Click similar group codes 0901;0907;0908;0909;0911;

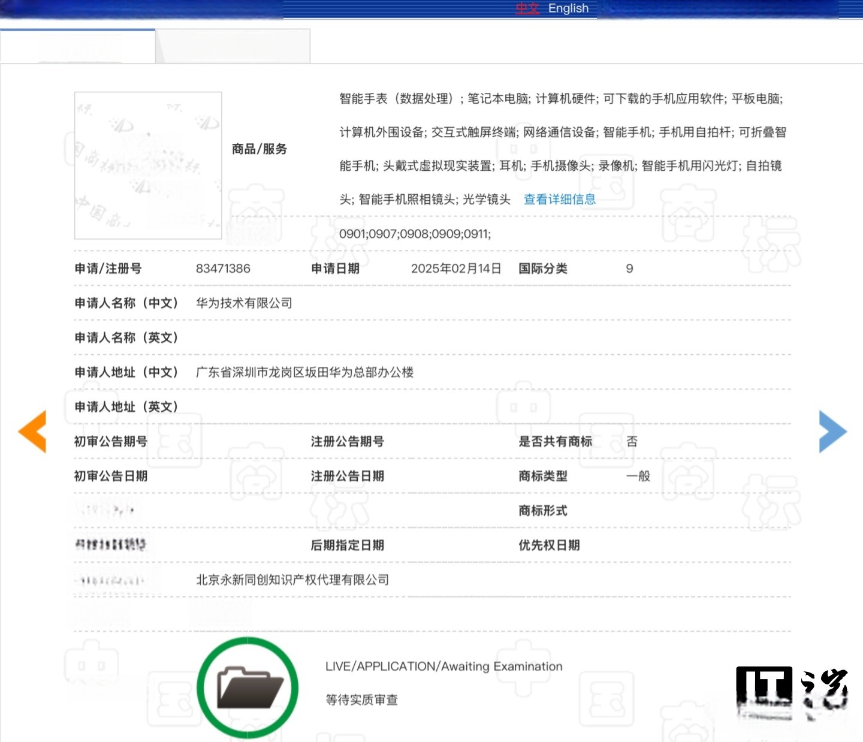[415, 234]
